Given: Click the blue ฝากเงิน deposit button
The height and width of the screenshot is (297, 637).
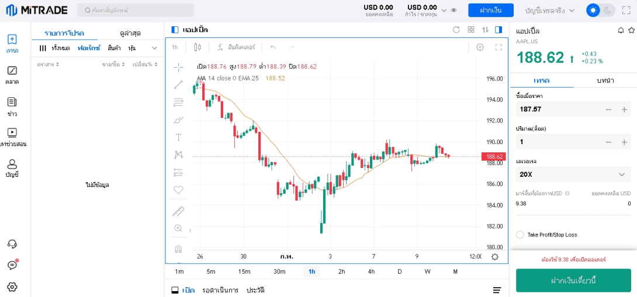Looking at the screenshot, I should point(490,11).
